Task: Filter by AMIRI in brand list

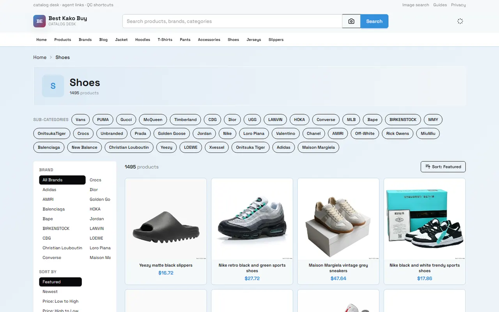Action: click(x=48, y=199)
